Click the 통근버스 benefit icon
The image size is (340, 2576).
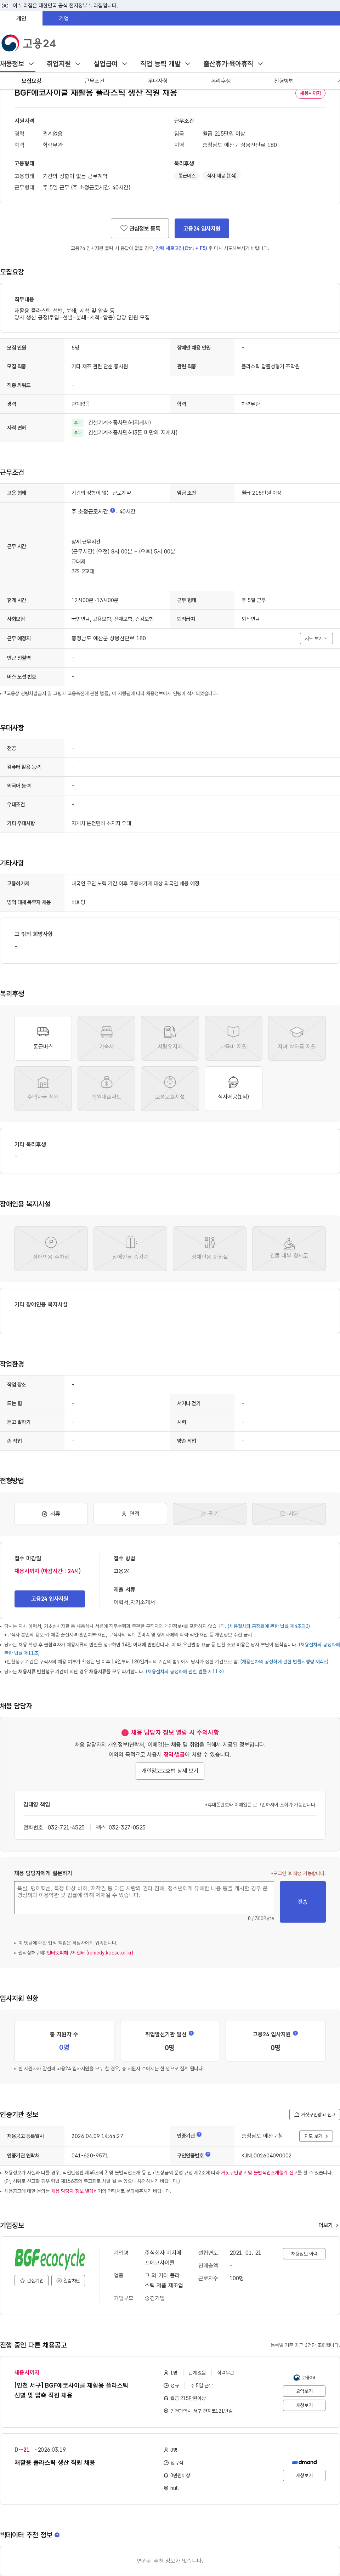(x=43, y=1038)
